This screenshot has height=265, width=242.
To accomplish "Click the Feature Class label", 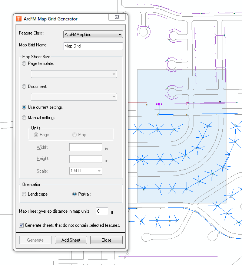I will coord(31,33).
